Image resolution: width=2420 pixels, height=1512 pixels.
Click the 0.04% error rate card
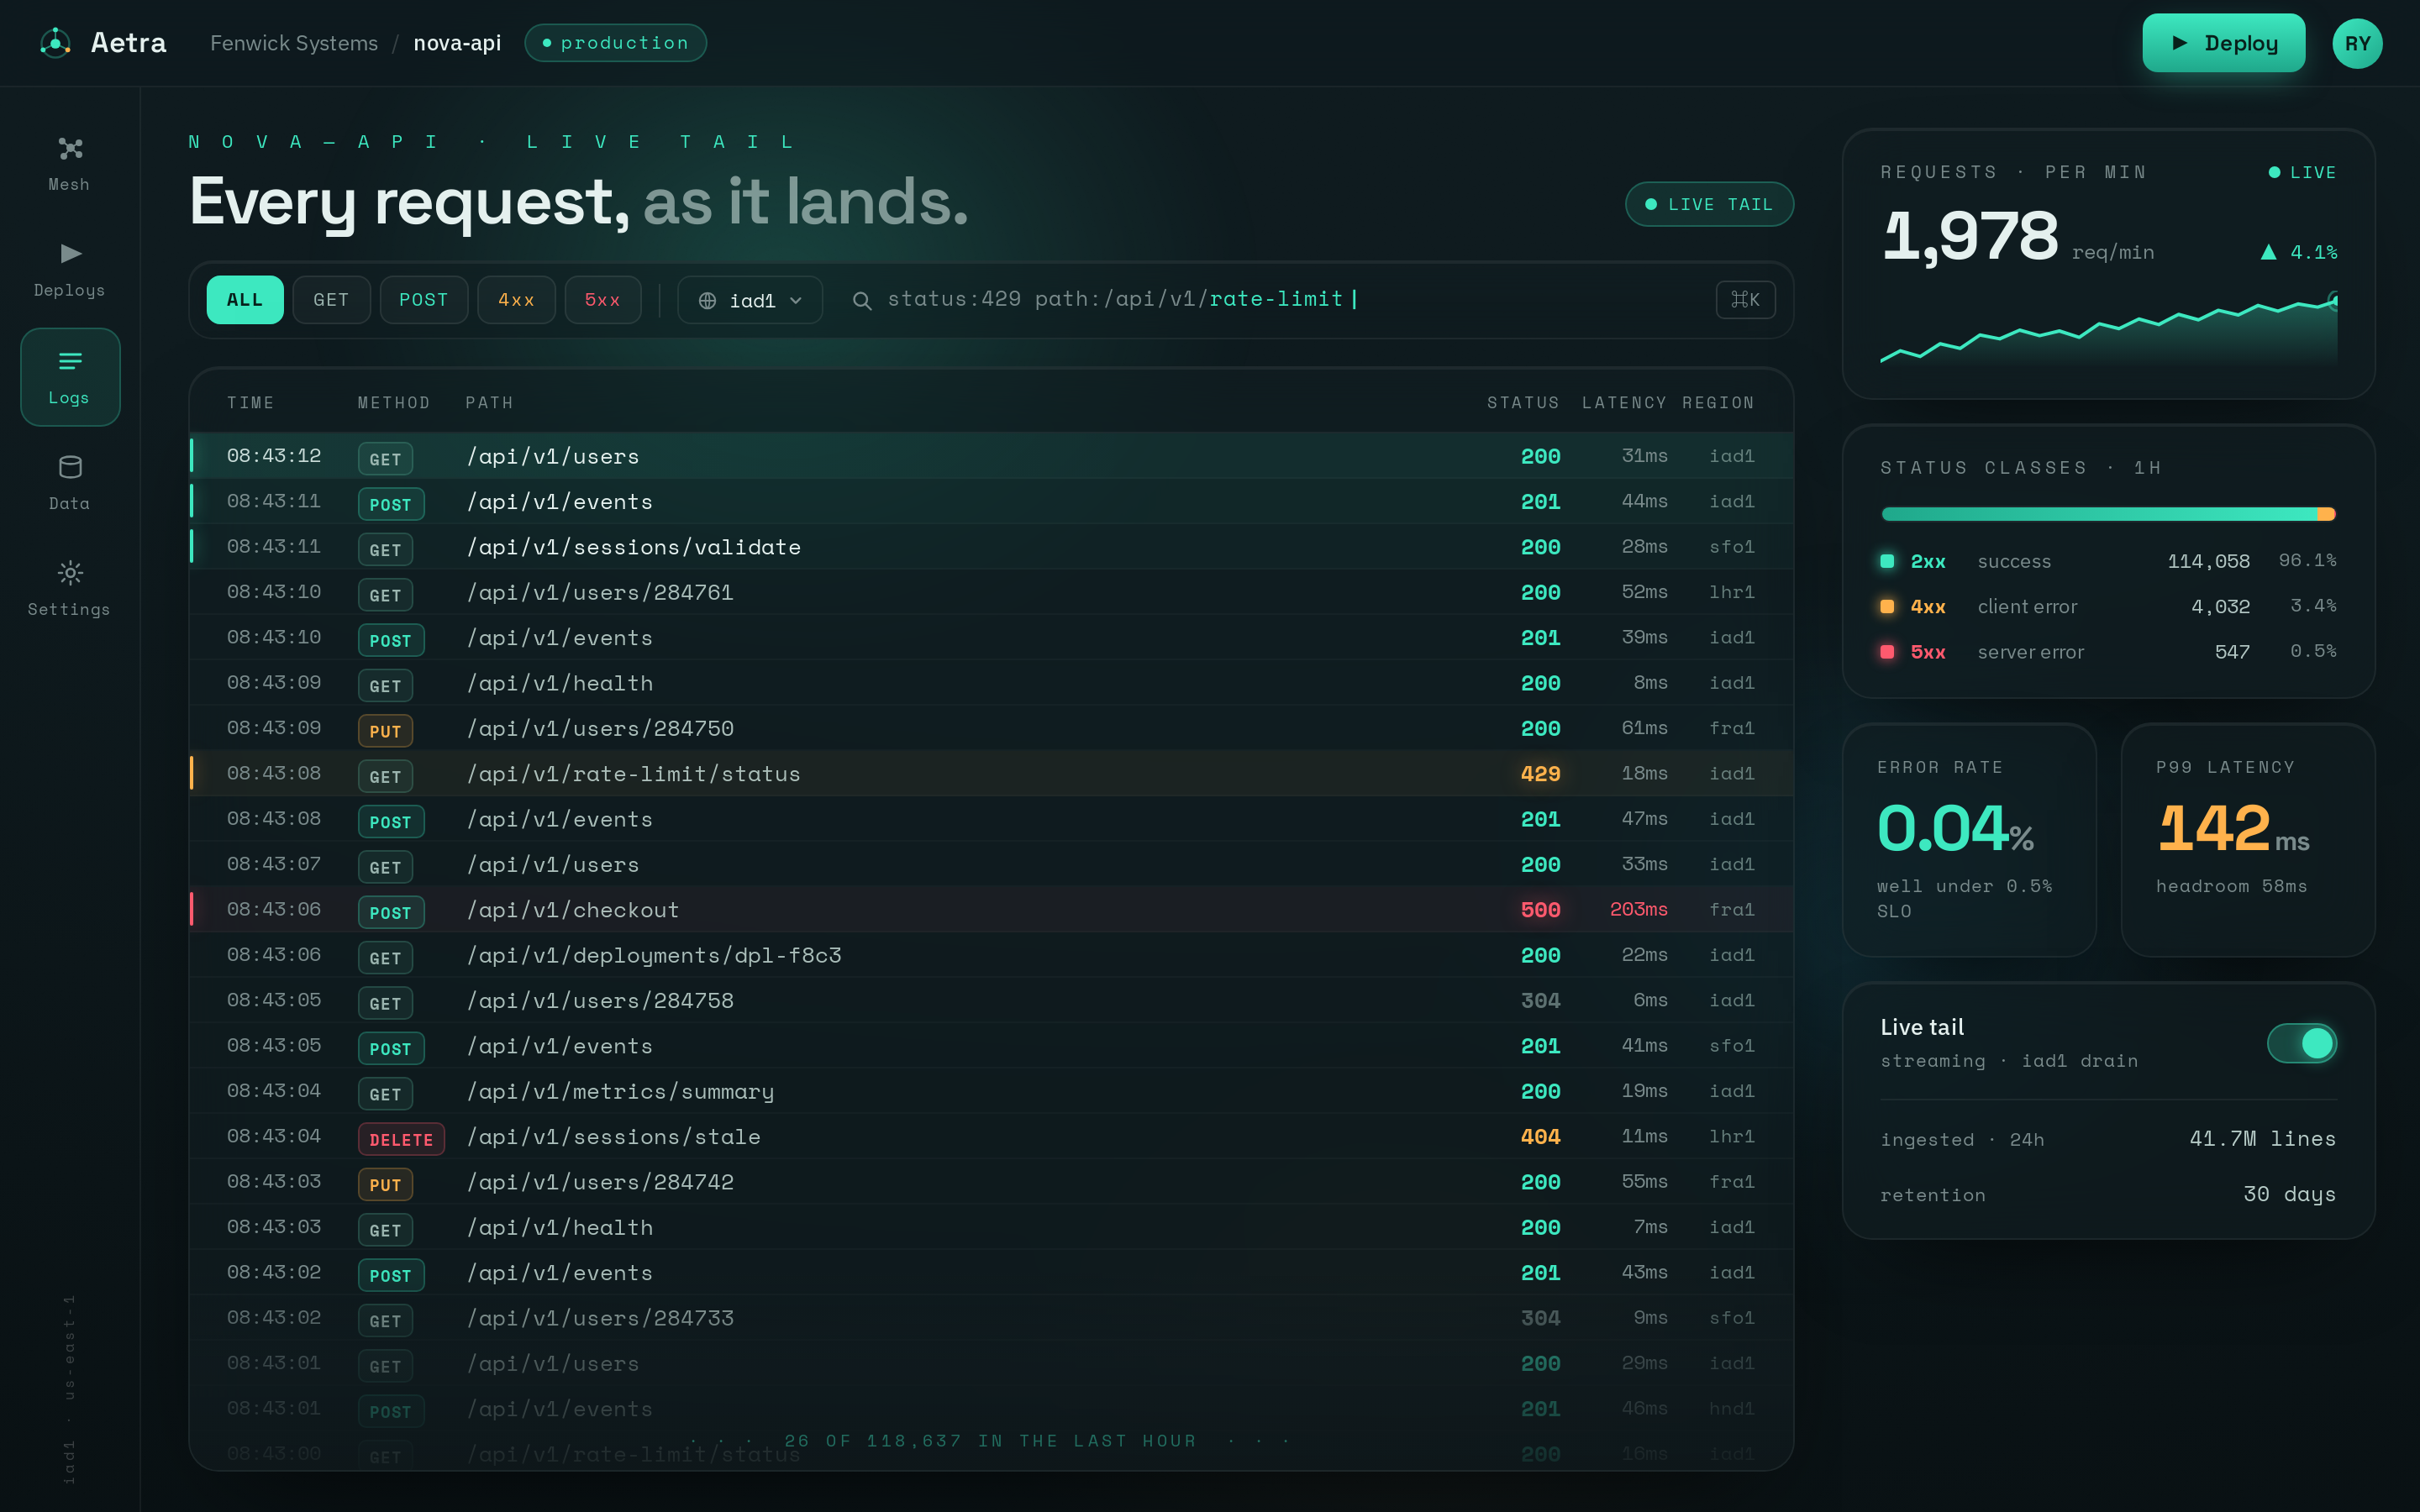(x=1968, y=840)
